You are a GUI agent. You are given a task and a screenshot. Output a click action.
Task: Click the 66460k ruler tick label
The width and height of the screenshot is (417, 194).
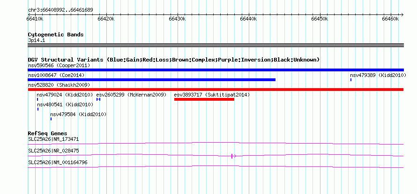coord(391,19)
